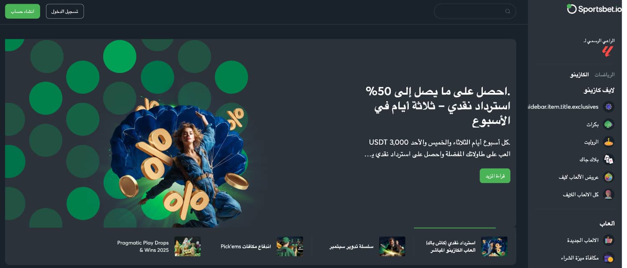Click the search magnifier icon
The image size is (627, 268).
point(507,11)
